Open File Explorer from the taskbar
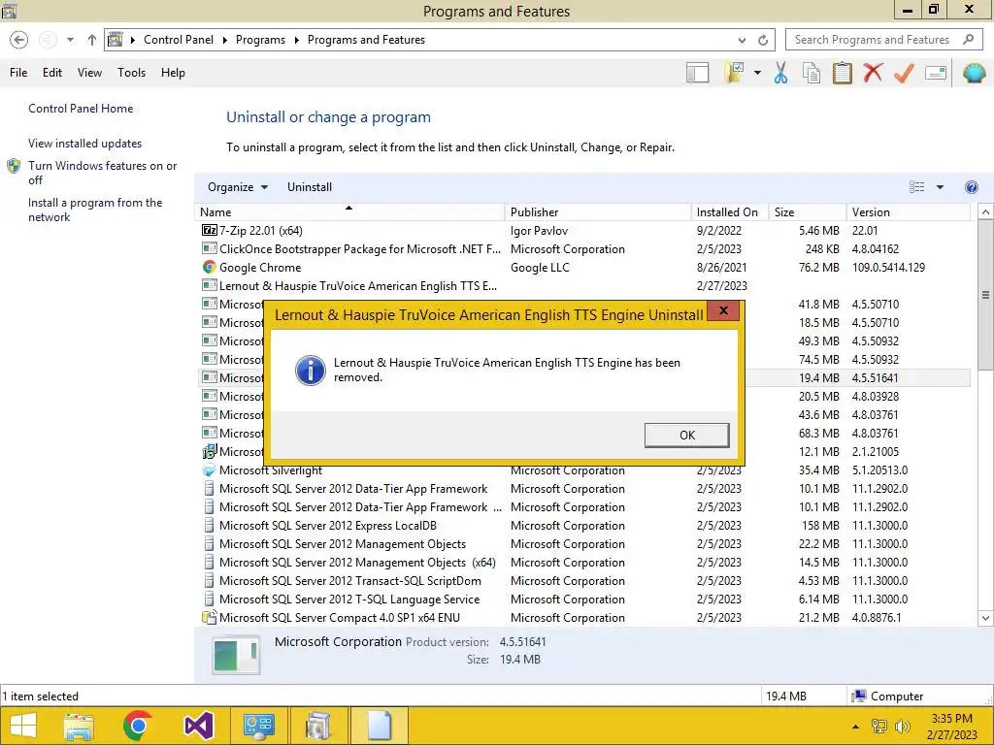The height and width of the screenshot is (745, 994). (79, 726)
